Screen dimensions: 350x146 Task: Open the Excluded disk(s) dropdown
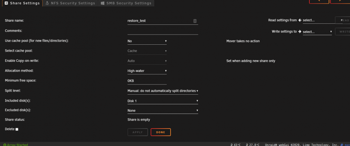163,111
